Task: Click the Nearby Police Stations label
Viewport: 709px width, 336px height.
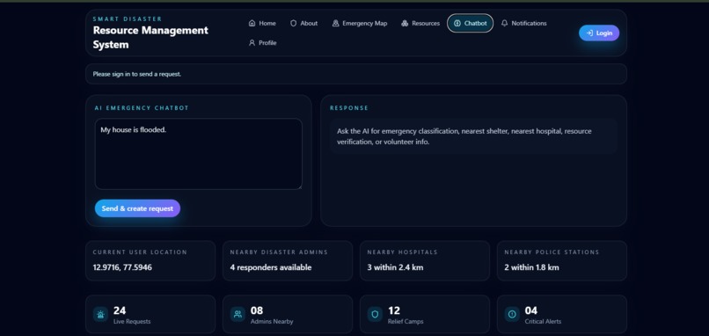Action: tap(552, 252)
